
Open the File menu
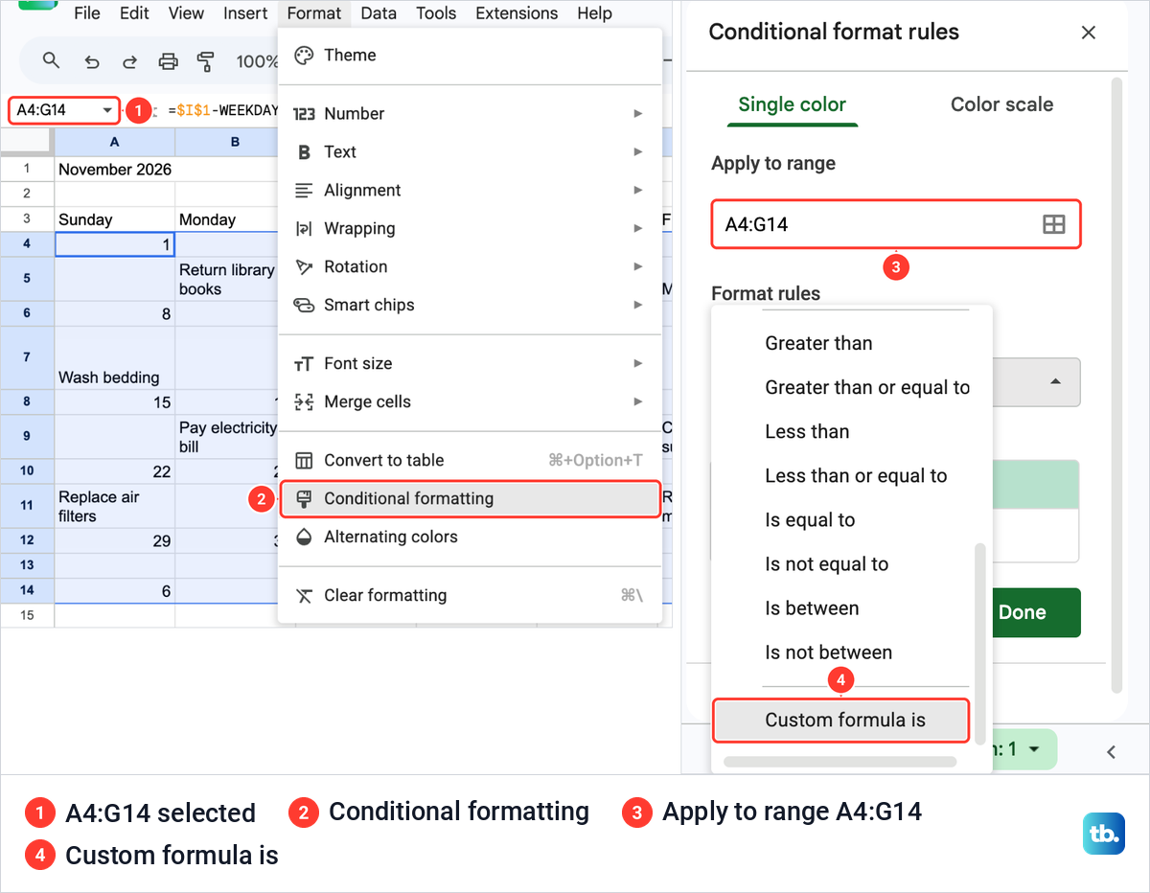pyautogui.click(x=87, y=13)
